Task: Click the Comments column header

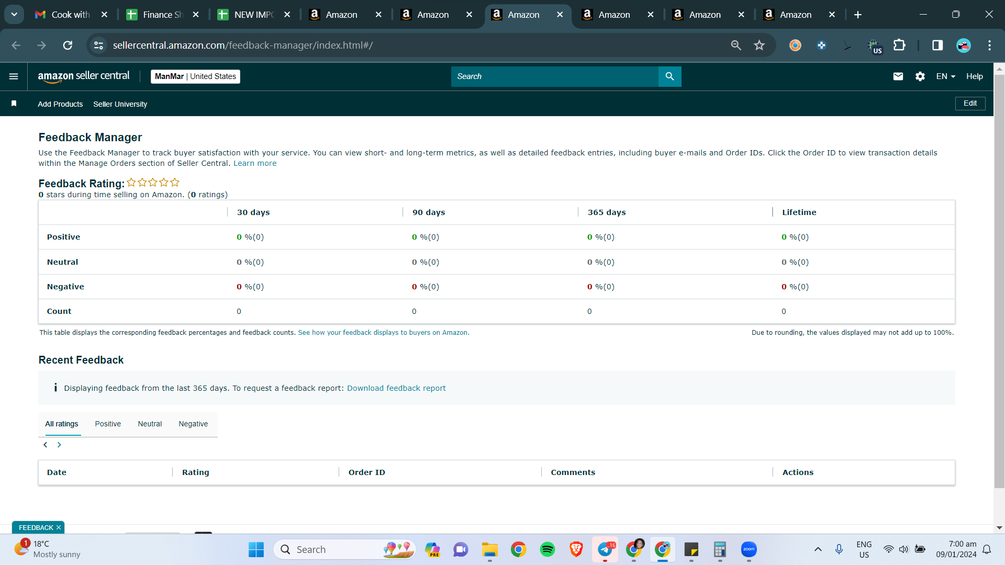Action: [573, 472]
